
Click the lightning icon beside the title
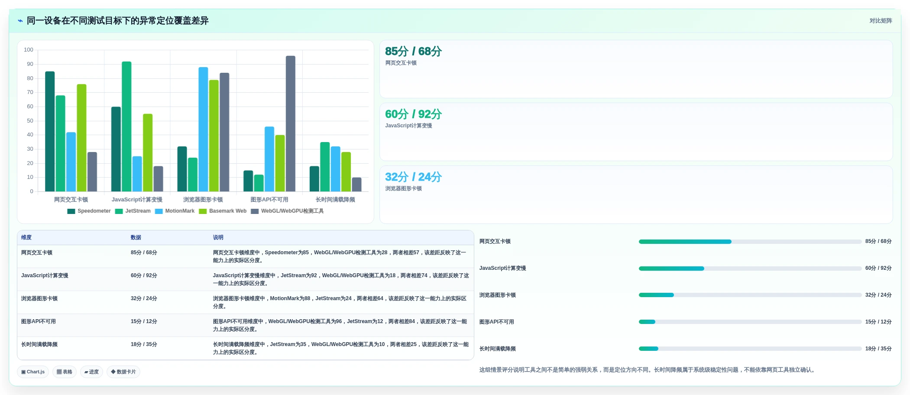coord(20,21)
